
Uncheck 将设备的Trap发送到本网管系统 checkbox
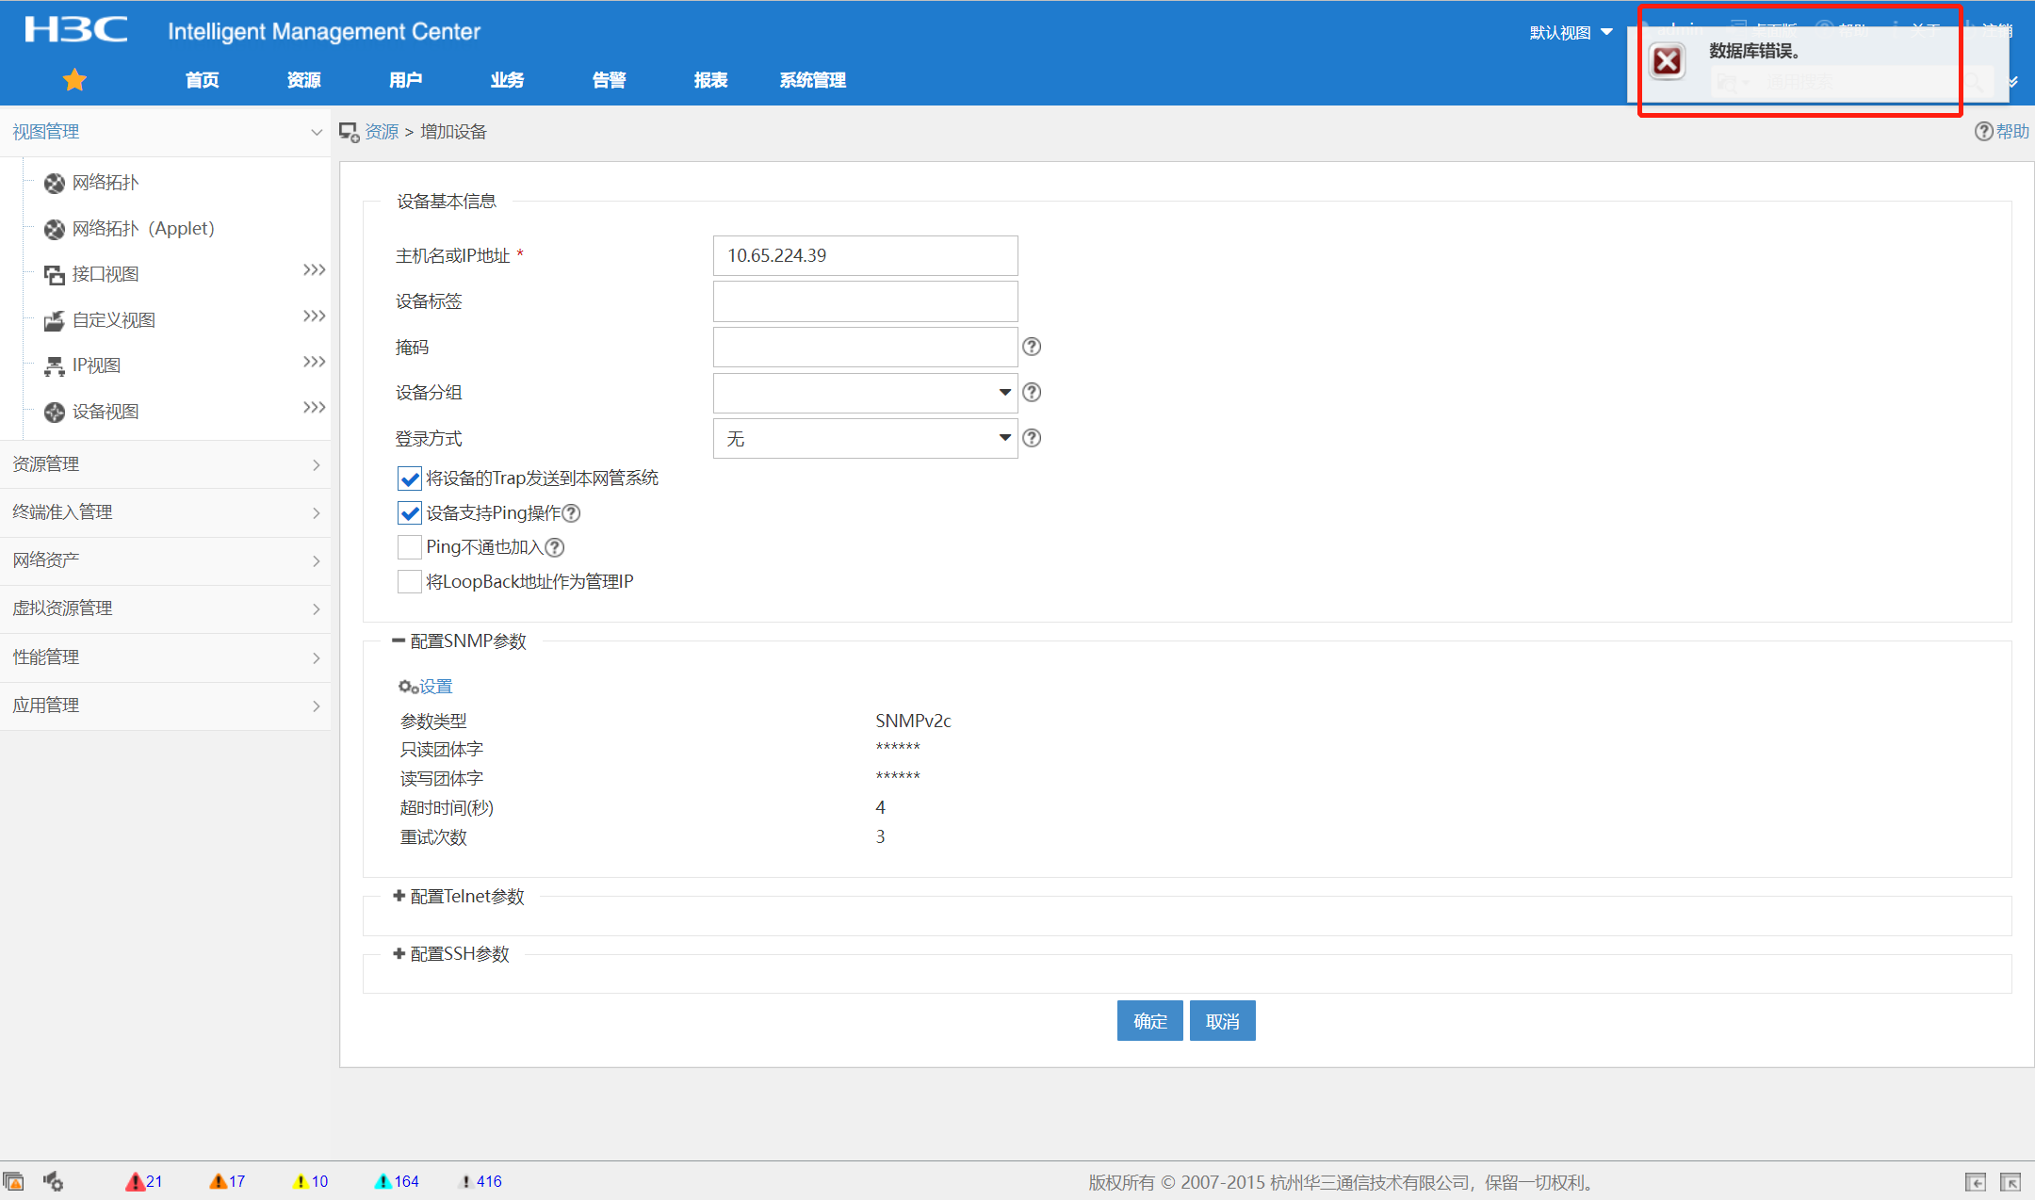click(x=410, y=478)
